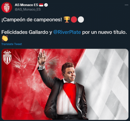
Task: Click the red circle emoji
Action: (x=74, y=20)
